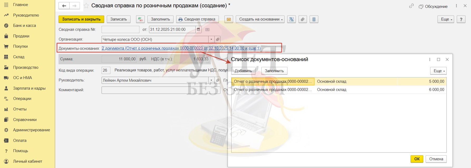
Task: Show postings with the ДтКт toolbar icon
Action: (140, 19)
